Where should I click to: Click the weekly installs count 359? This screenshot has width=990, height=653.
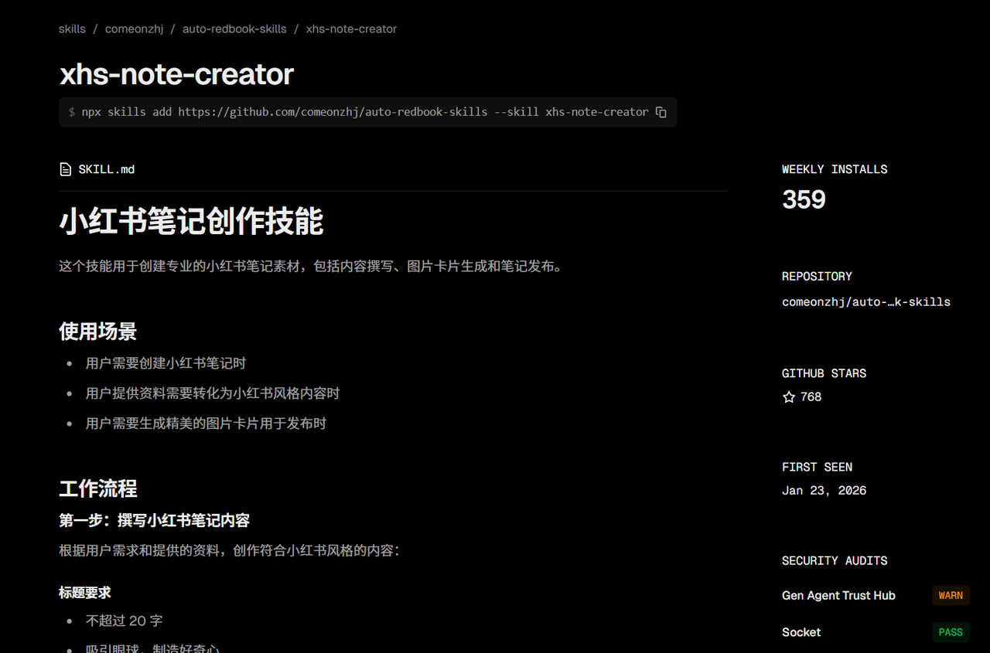(804, 199)
